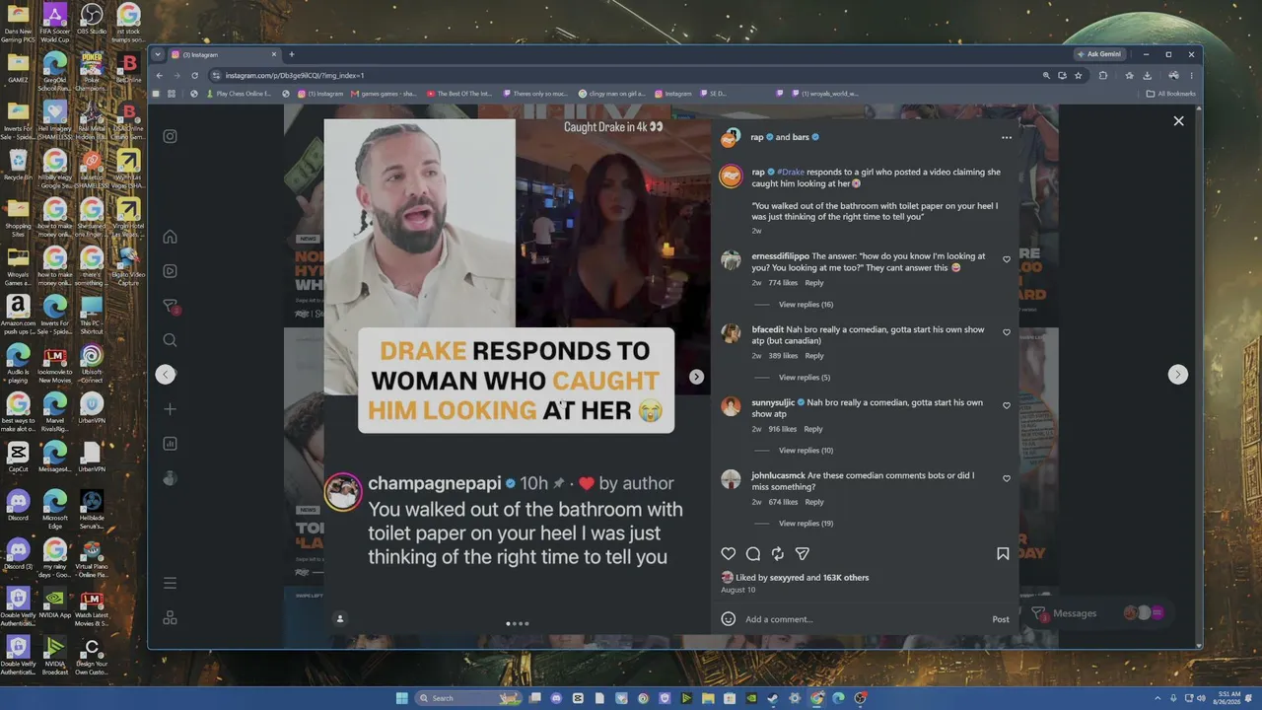Open Play Chess Online bookmark
Viewport: 1262px width, 710px height.
coord(238,94)
